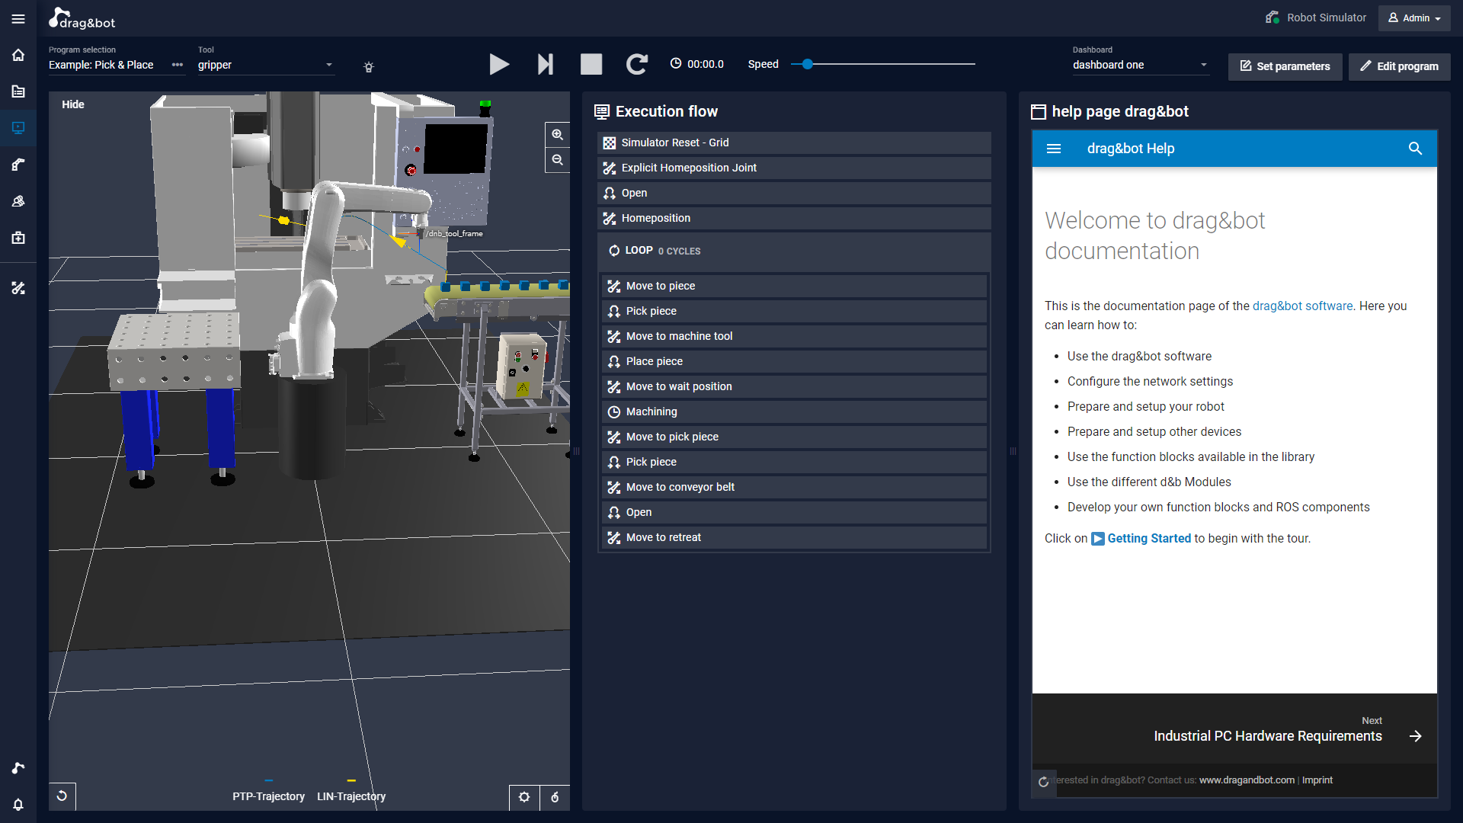Click the rotate icon beside viewer gear
The height and width of the screenshot is (823, 1463).
[x=555, y=797]
